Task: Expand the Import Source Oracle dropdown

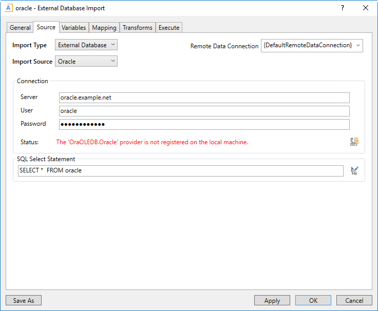Action: [86, 61]
